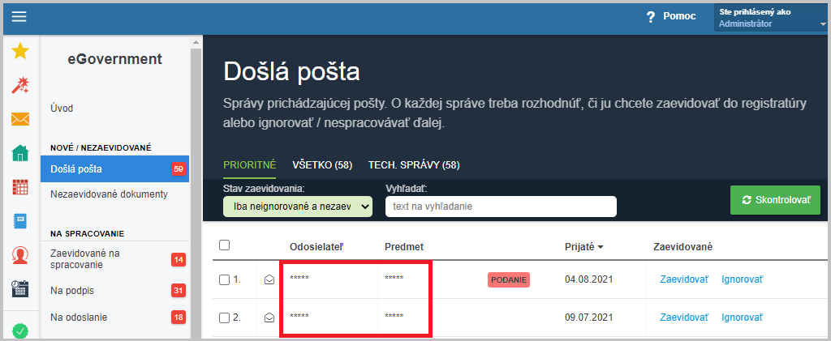Expand the Stav zaevidovania dropdown
Viewport: 831px width, 341px height.
point(298,207)
